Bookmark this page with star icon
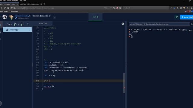Viewport: 193px width, 108px height. pos(120,8)
